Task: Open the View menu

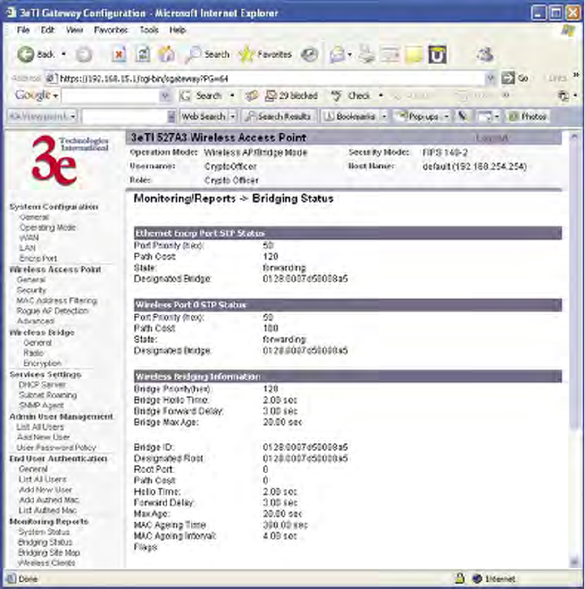Action: click(x=75, y=30)
